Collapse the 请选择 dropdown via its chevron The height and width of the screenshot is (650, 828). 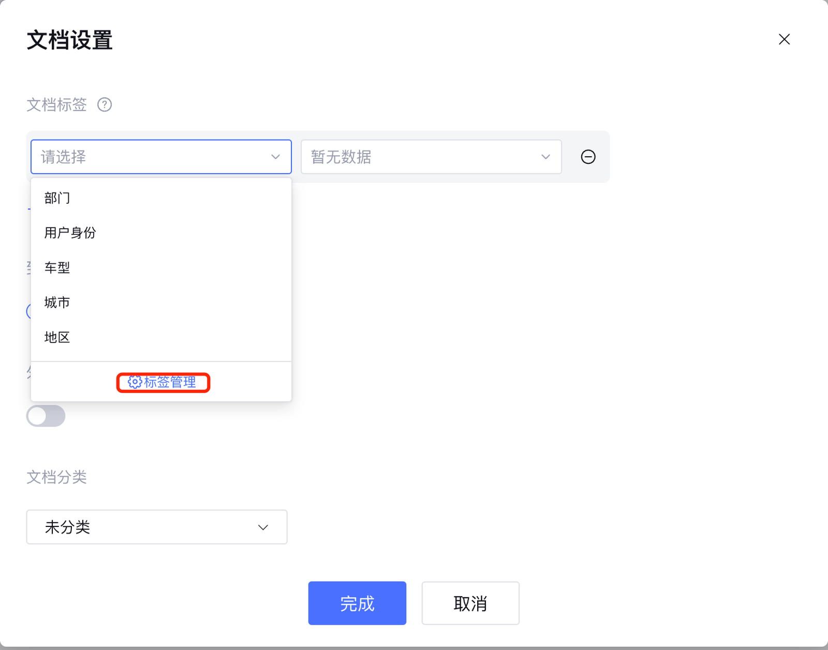pyautogui.click(x=275, y=157)
